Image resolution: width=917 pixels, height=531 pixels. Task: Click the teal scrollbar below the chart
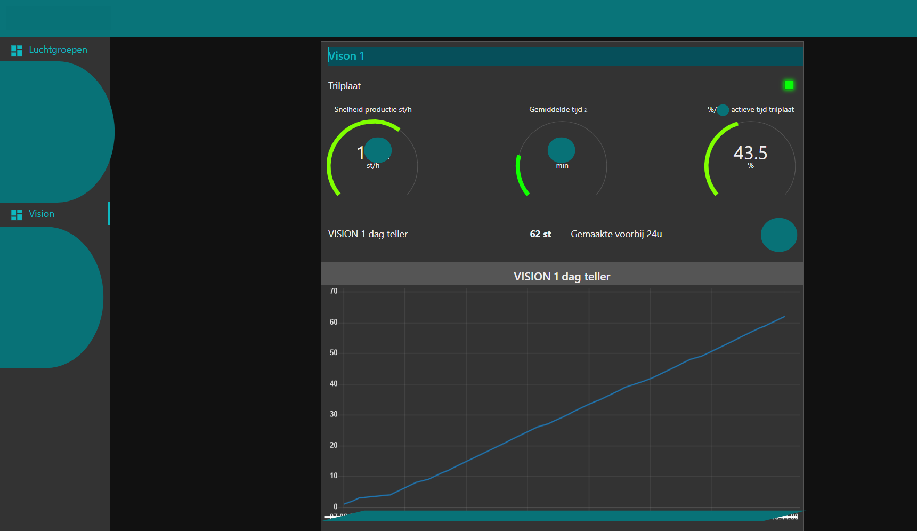coord(562,517)
